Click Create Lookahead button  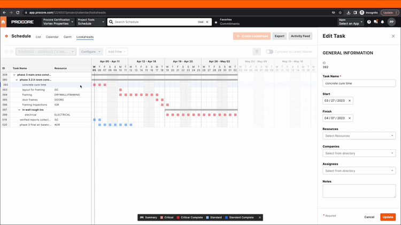252,36
